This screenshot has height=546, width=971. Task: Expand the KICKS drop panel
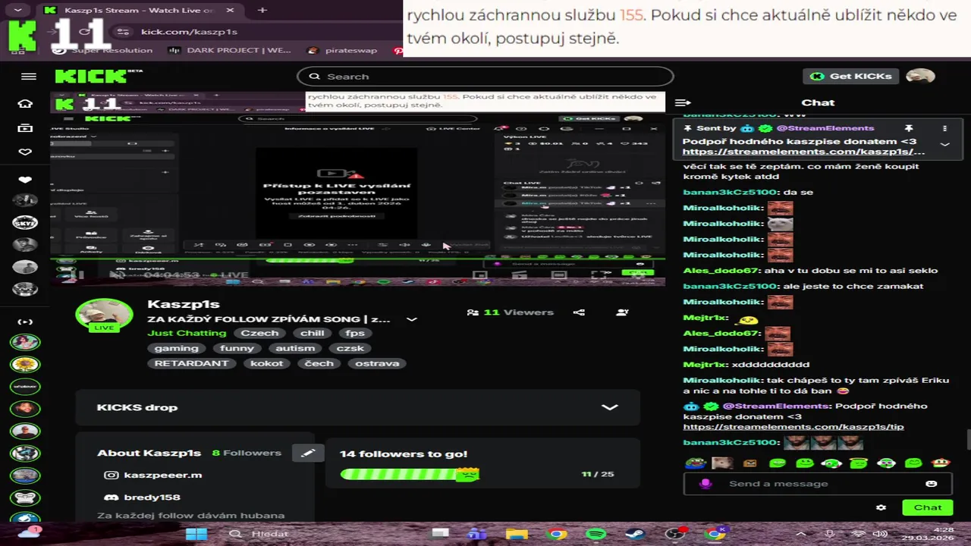pos(357,407)
